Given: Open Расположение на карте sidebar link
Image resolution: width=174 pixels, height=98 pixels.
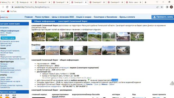Looking at the screenshot, I should pos(10,81).
